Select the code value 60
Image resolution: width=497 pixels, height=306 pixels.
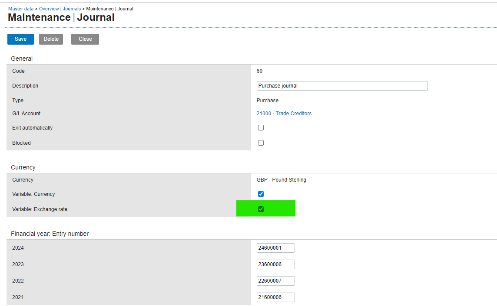260,71
